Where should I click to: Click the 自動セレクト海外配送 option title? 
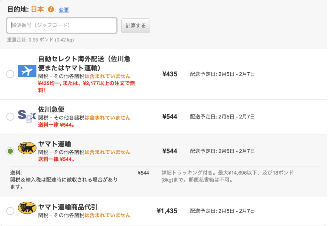pyautogui.click(x=84, y=63)
